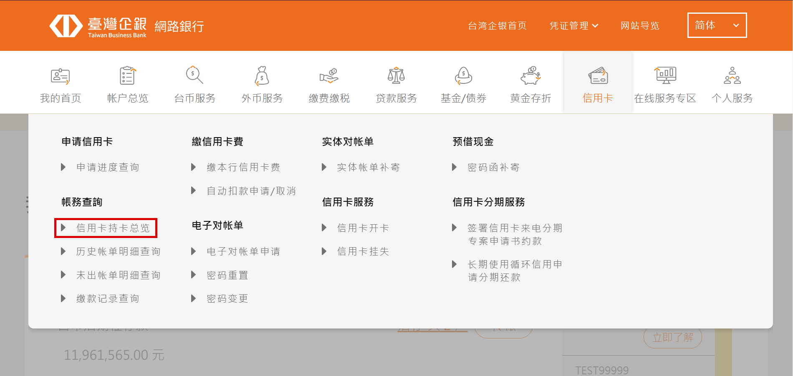Click the Taiwan Business Bank logo

click(x=98, y=26)
